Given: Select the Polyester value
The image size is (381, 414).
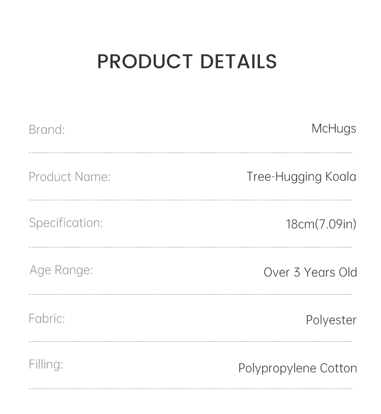Looking at the screenshot, I should point(331,320).
